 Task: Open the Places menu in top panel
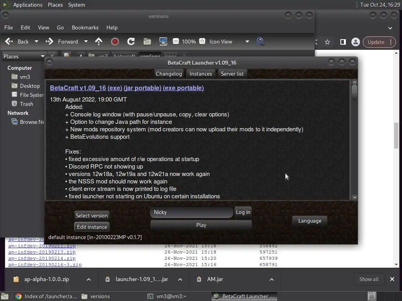click(55, 5)
